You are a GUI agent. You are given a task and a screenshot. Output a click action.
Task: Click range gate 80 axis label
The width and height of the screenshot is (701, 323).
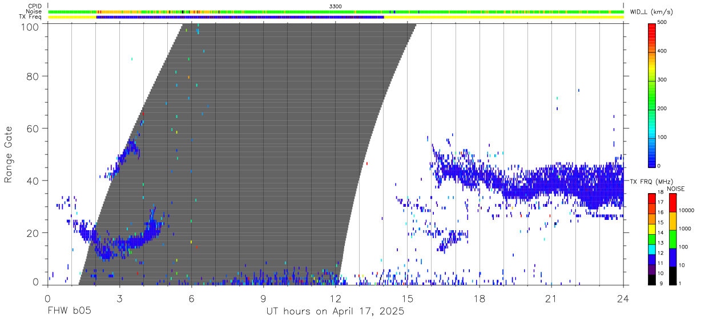(32, 76)
